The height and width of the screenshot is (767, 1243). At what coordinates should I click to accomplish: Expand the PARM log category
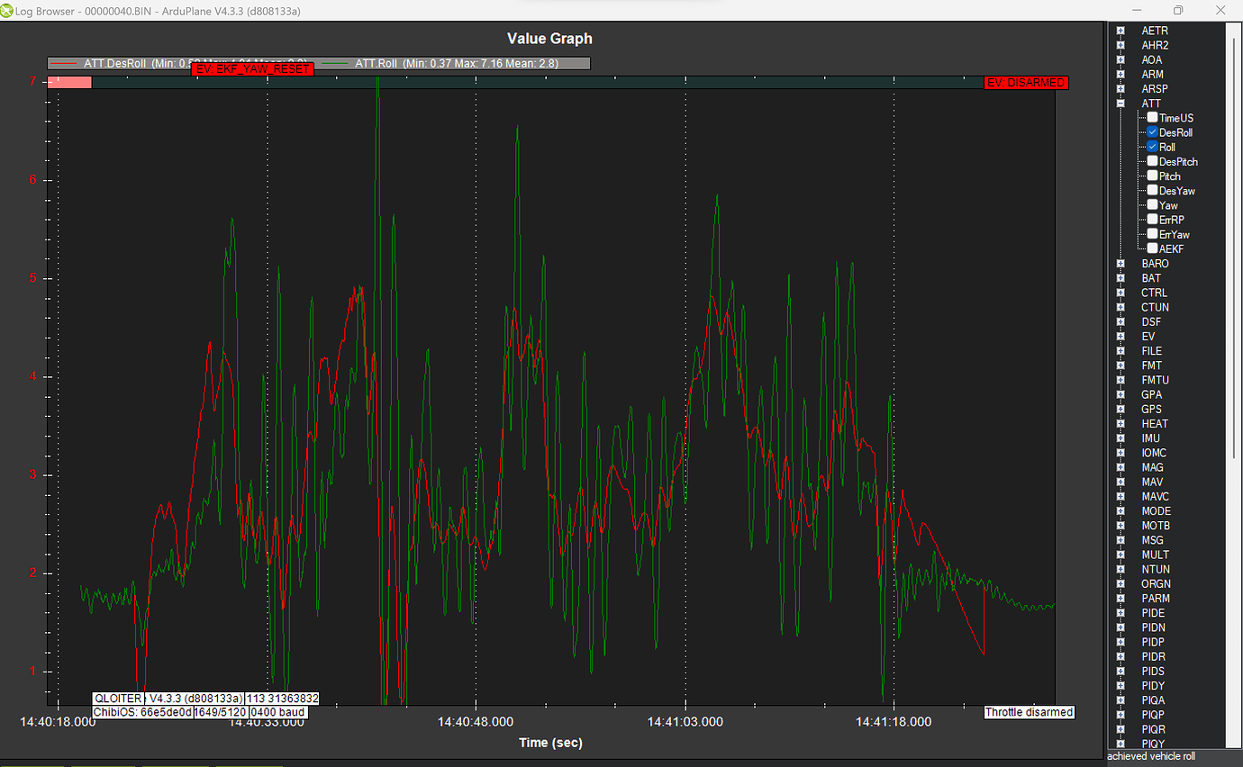coord(1120,598)
